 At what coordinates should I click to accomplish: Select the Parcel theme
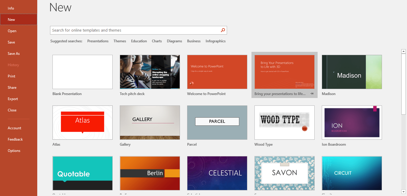pos(217,122)
